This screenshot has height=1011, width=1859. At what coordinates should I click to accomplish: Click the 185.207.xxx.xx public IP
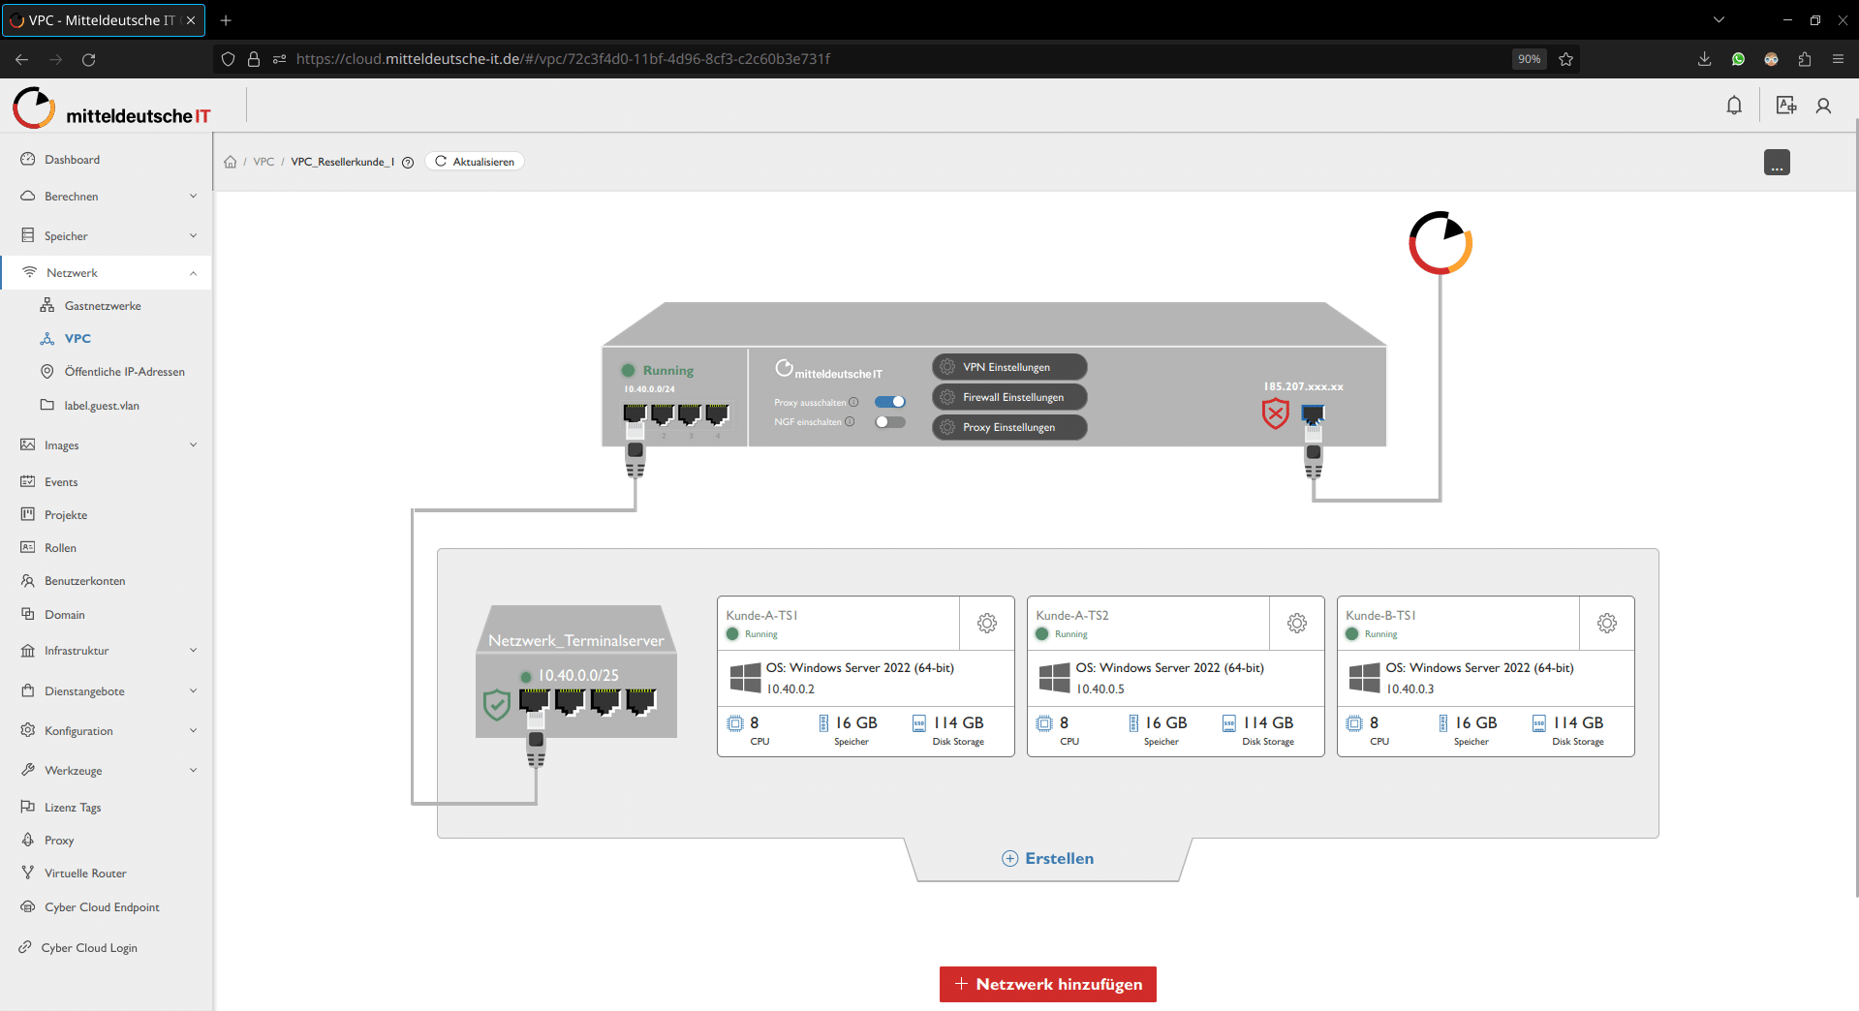[1303, 386]
